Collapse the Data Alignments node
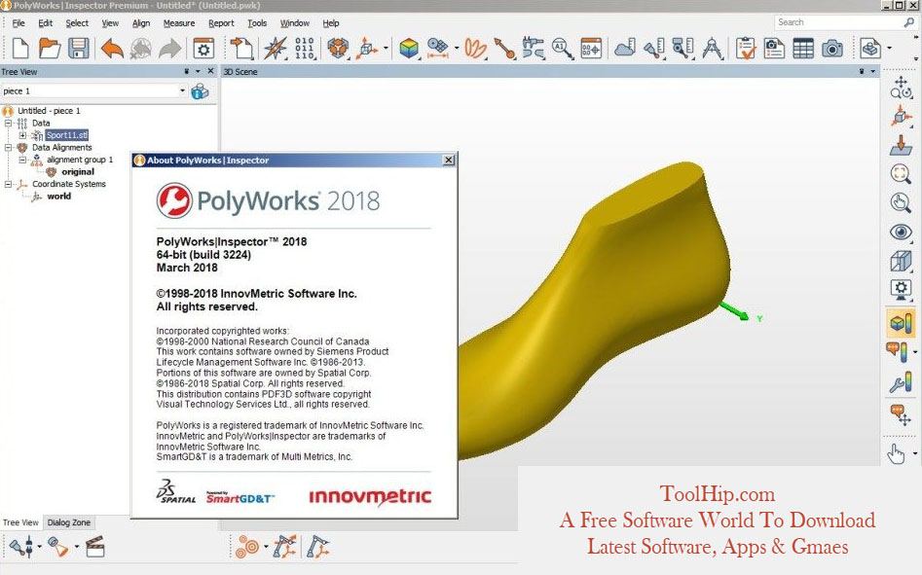The width and height of the screenshot is (922, 575). (x=8, y=148)
